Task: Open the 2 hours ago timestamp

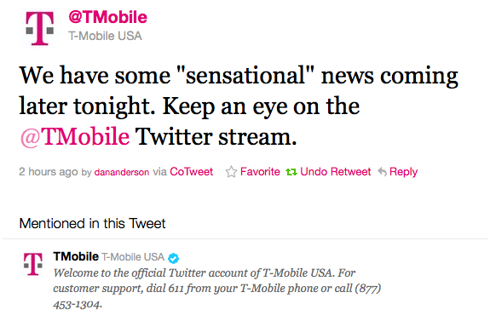Action: click(x=49, y=172)
